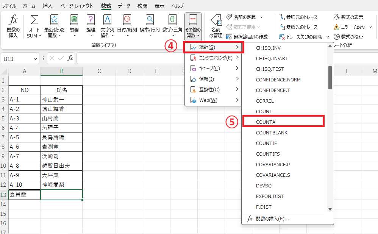Select COUNTIF function
Viewport: 378px width, 234px height.
point(266,144)
